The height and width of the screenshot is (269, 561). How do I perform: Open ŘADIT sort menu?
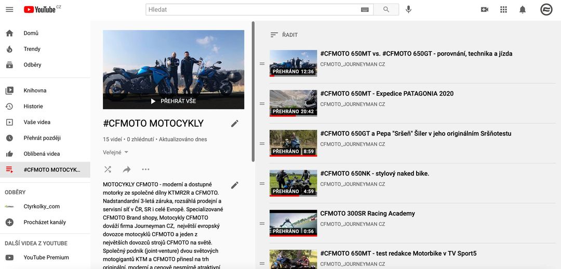tap(284, 35)
